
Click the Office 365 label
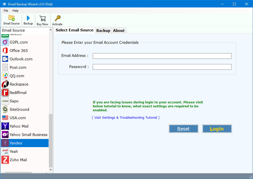click(x=19, y=51)
